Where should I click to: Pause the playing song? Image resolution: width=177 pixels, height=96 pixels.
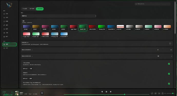tap(106, 92)
